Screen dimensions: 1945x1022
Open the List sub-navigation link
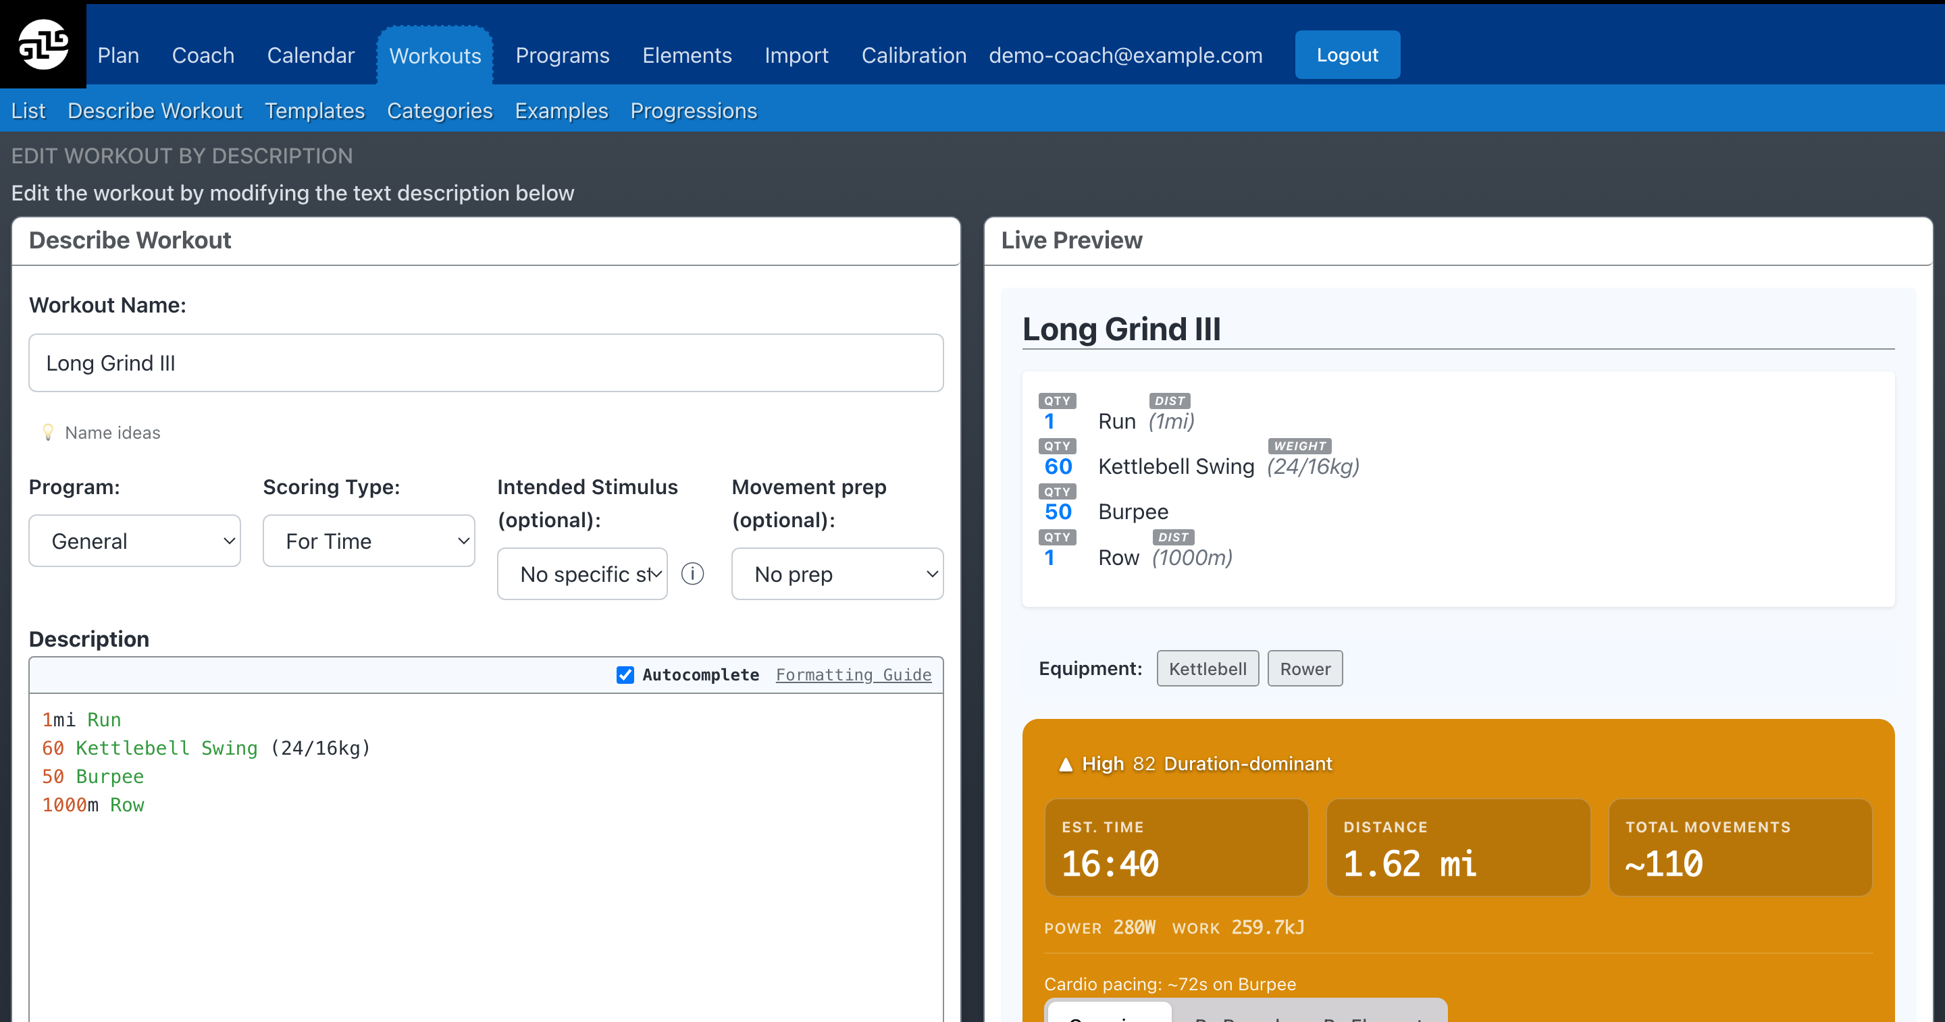click(x=28, y=110)
